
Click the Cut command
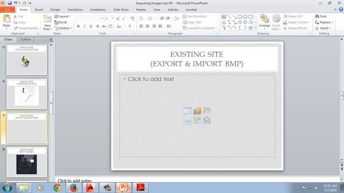[x=18, y=17]
